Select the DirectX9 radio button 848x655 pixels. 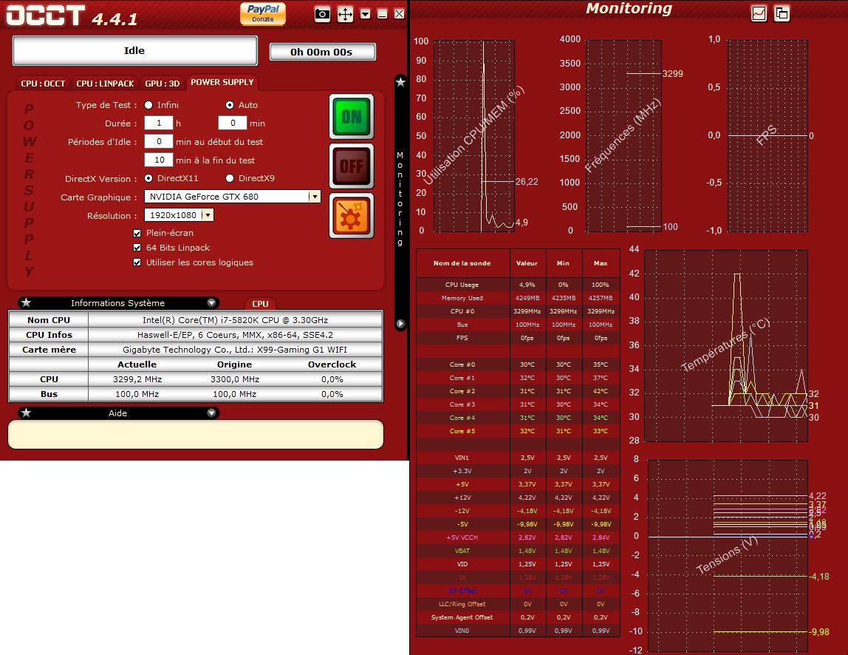point(230,178)
